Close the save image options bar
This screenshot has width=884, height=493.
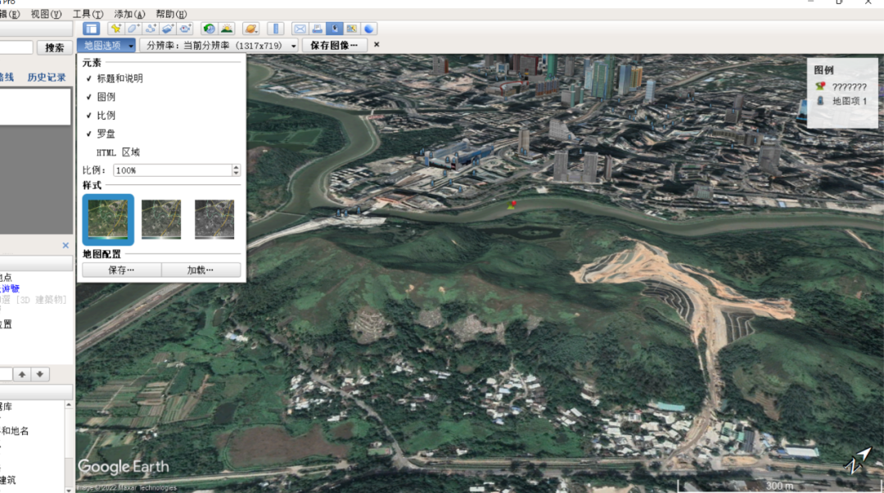pos(377,44)
